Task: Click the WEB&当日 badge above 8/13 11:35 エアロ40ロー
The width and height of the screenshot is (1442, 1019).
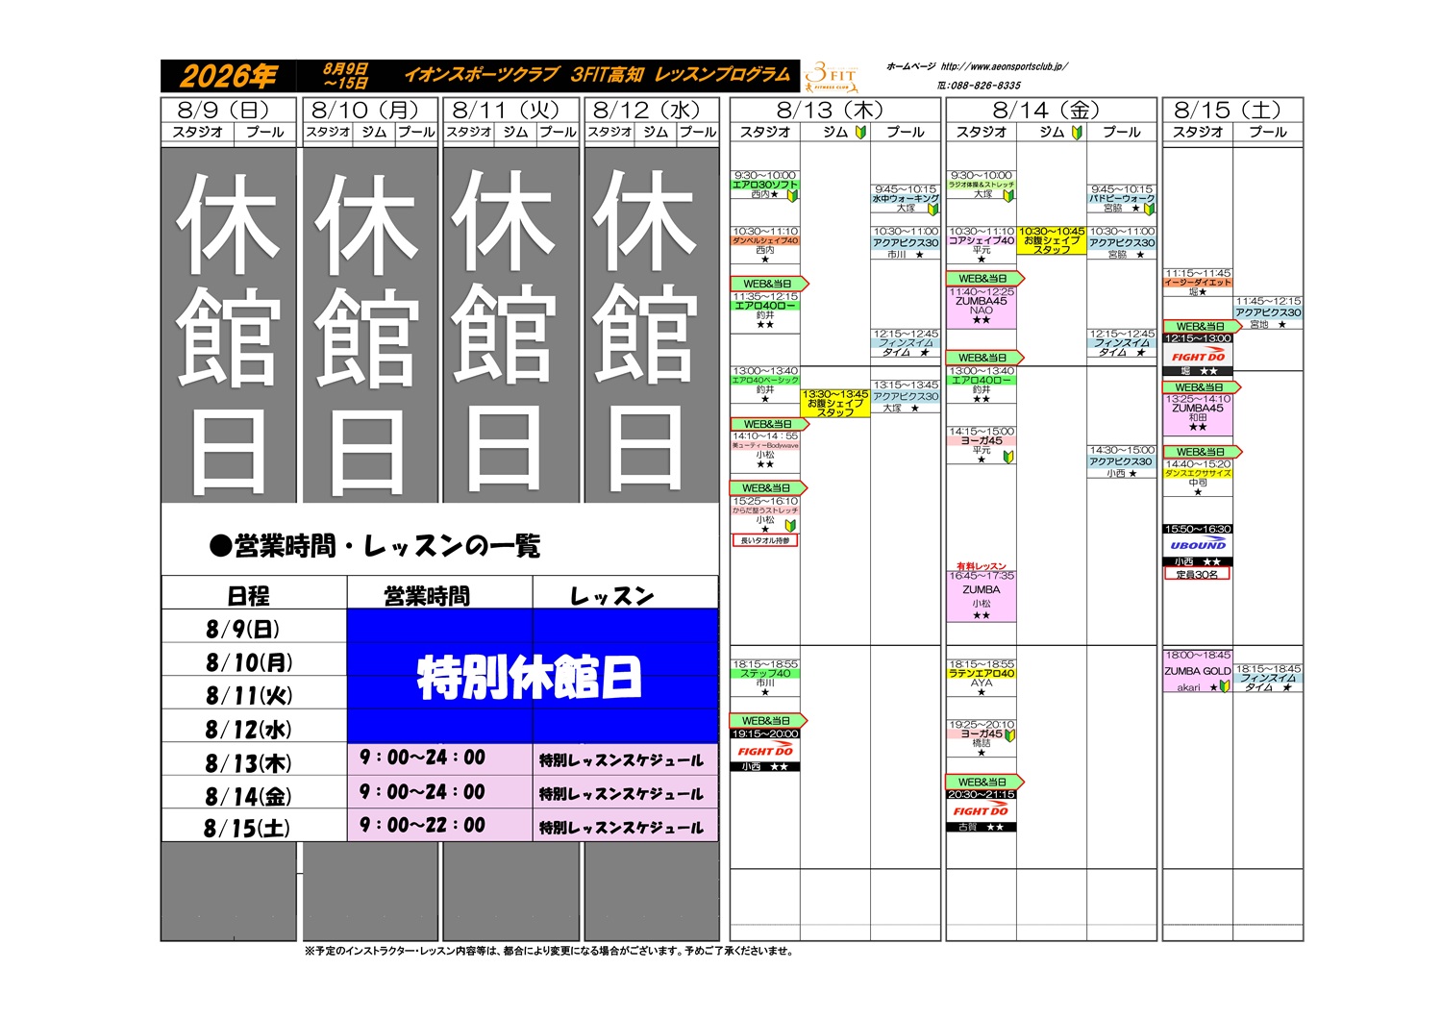Action: pyautogui.click(x=770, y=284)
